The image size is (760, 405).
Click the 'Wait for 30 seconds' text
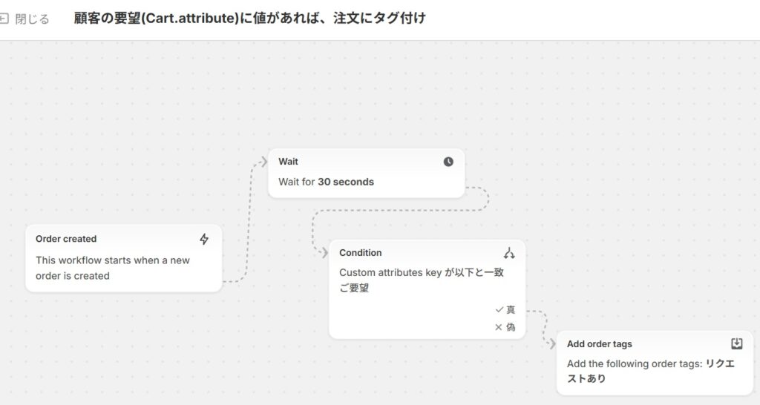(327, 182)
